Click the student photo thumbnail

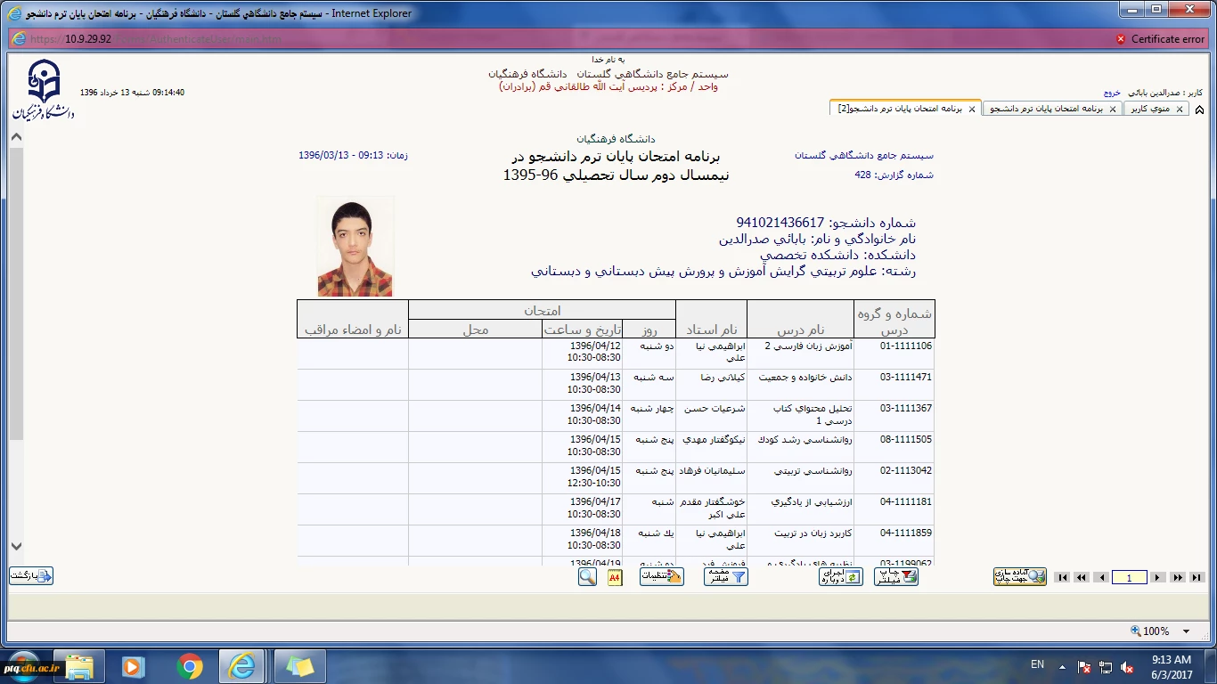pos(355,247)
